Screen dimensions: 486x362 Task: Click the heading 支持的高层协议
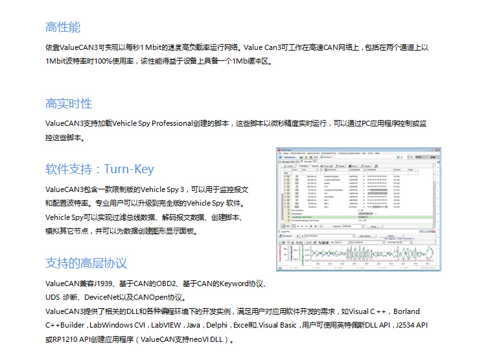click(86, 263)
